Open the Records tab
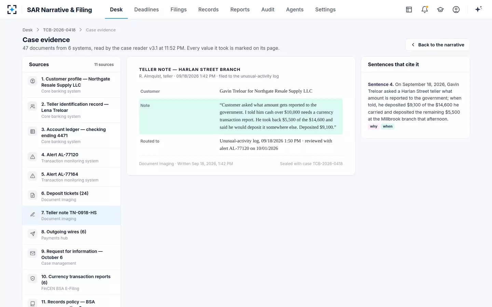The height and width of the screenshot is (307, 492). (208, 10)
